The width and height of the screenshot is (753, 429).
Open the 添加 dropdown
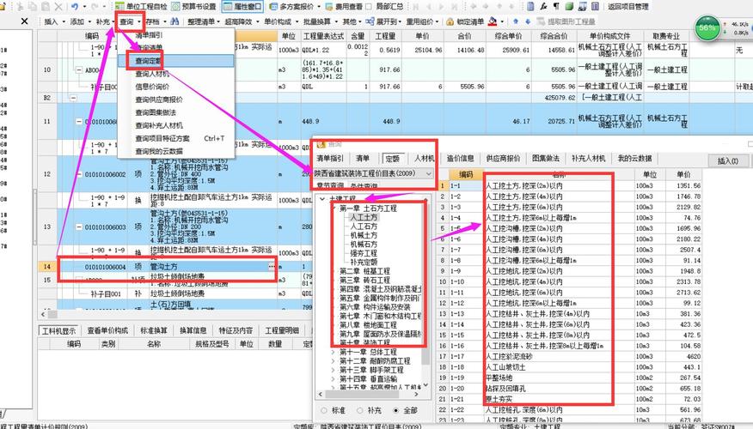[x=80, y=21]
